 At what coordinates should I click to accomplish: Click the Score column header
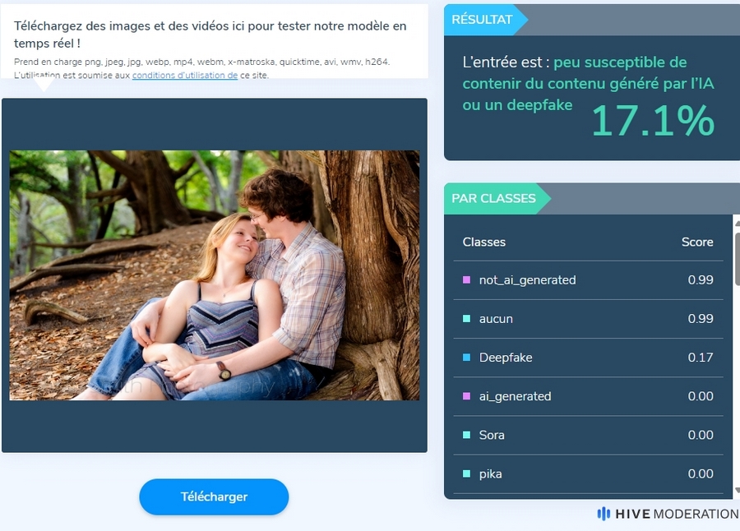click(697, 242)
